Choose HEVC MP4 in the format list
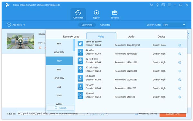Viewport: 193px width, 121px height. click(x=59, y=52)
